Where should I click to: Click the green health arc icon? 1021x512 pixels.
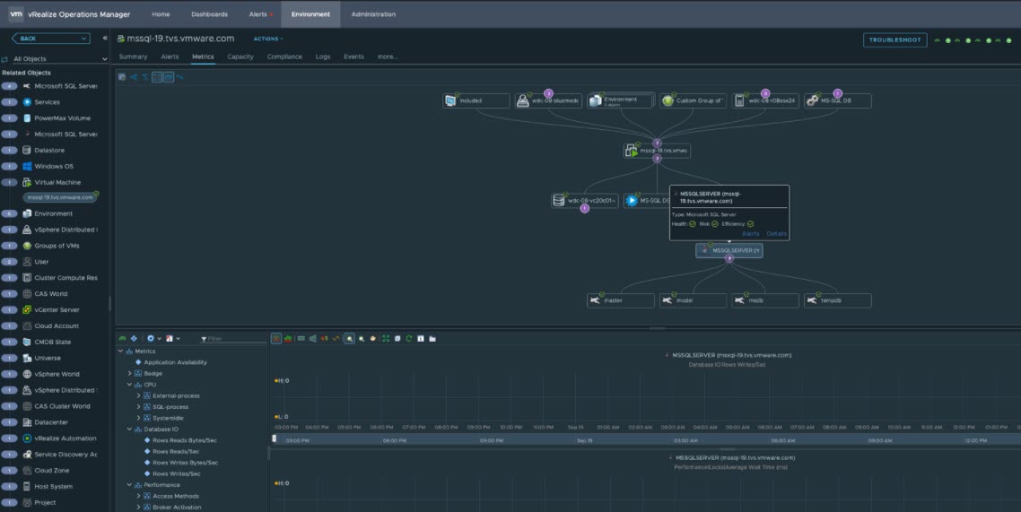click(x=122, y=339)
